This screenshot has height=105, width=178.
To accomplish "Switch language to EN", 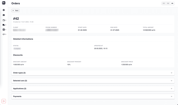I will (172, 3).
